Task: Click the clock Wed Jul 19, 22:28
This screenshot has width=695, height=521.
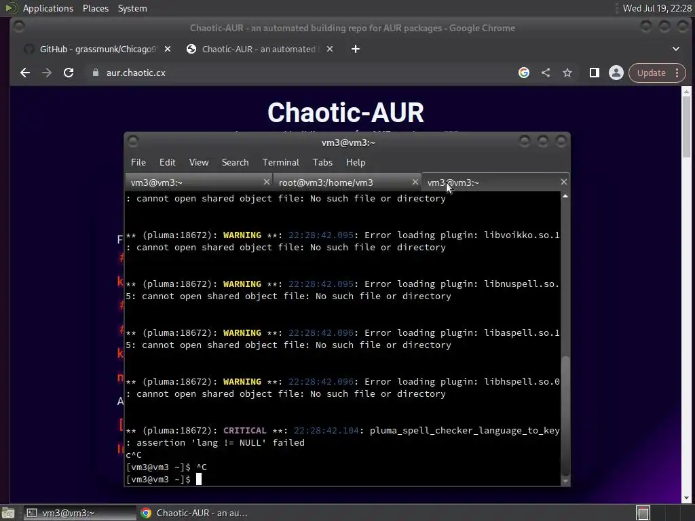Action: (657, 8)
